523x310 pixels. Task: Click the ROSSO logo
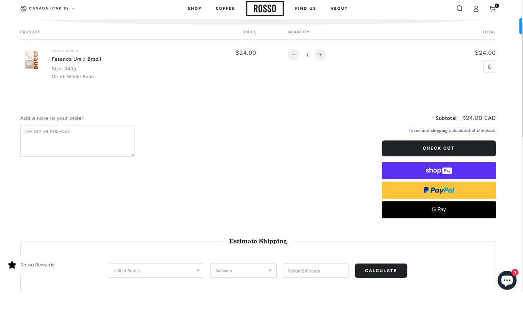tap(265, 9)
